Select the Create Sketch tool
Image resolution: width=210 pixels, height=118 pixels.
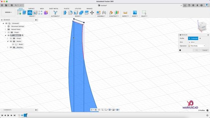pos(19,13)
